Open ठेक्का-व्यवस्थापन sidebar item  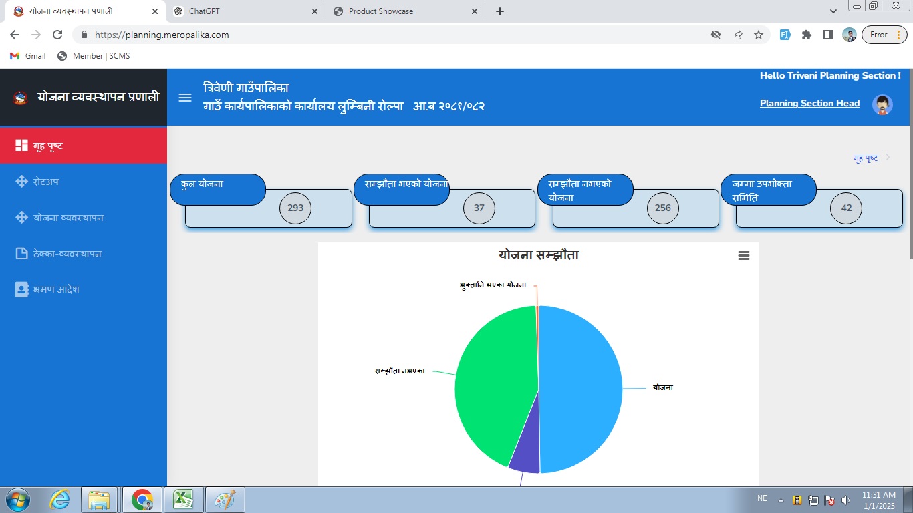83,254
